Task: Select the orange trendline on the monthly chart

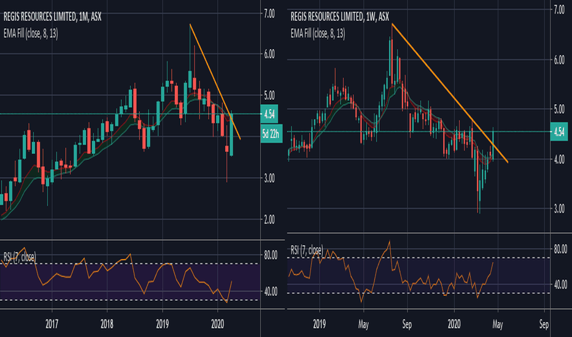Action: pos(215,81)
